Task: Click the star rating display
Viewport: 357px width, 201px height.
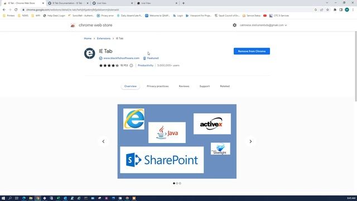Action: (x=109, y=65)
